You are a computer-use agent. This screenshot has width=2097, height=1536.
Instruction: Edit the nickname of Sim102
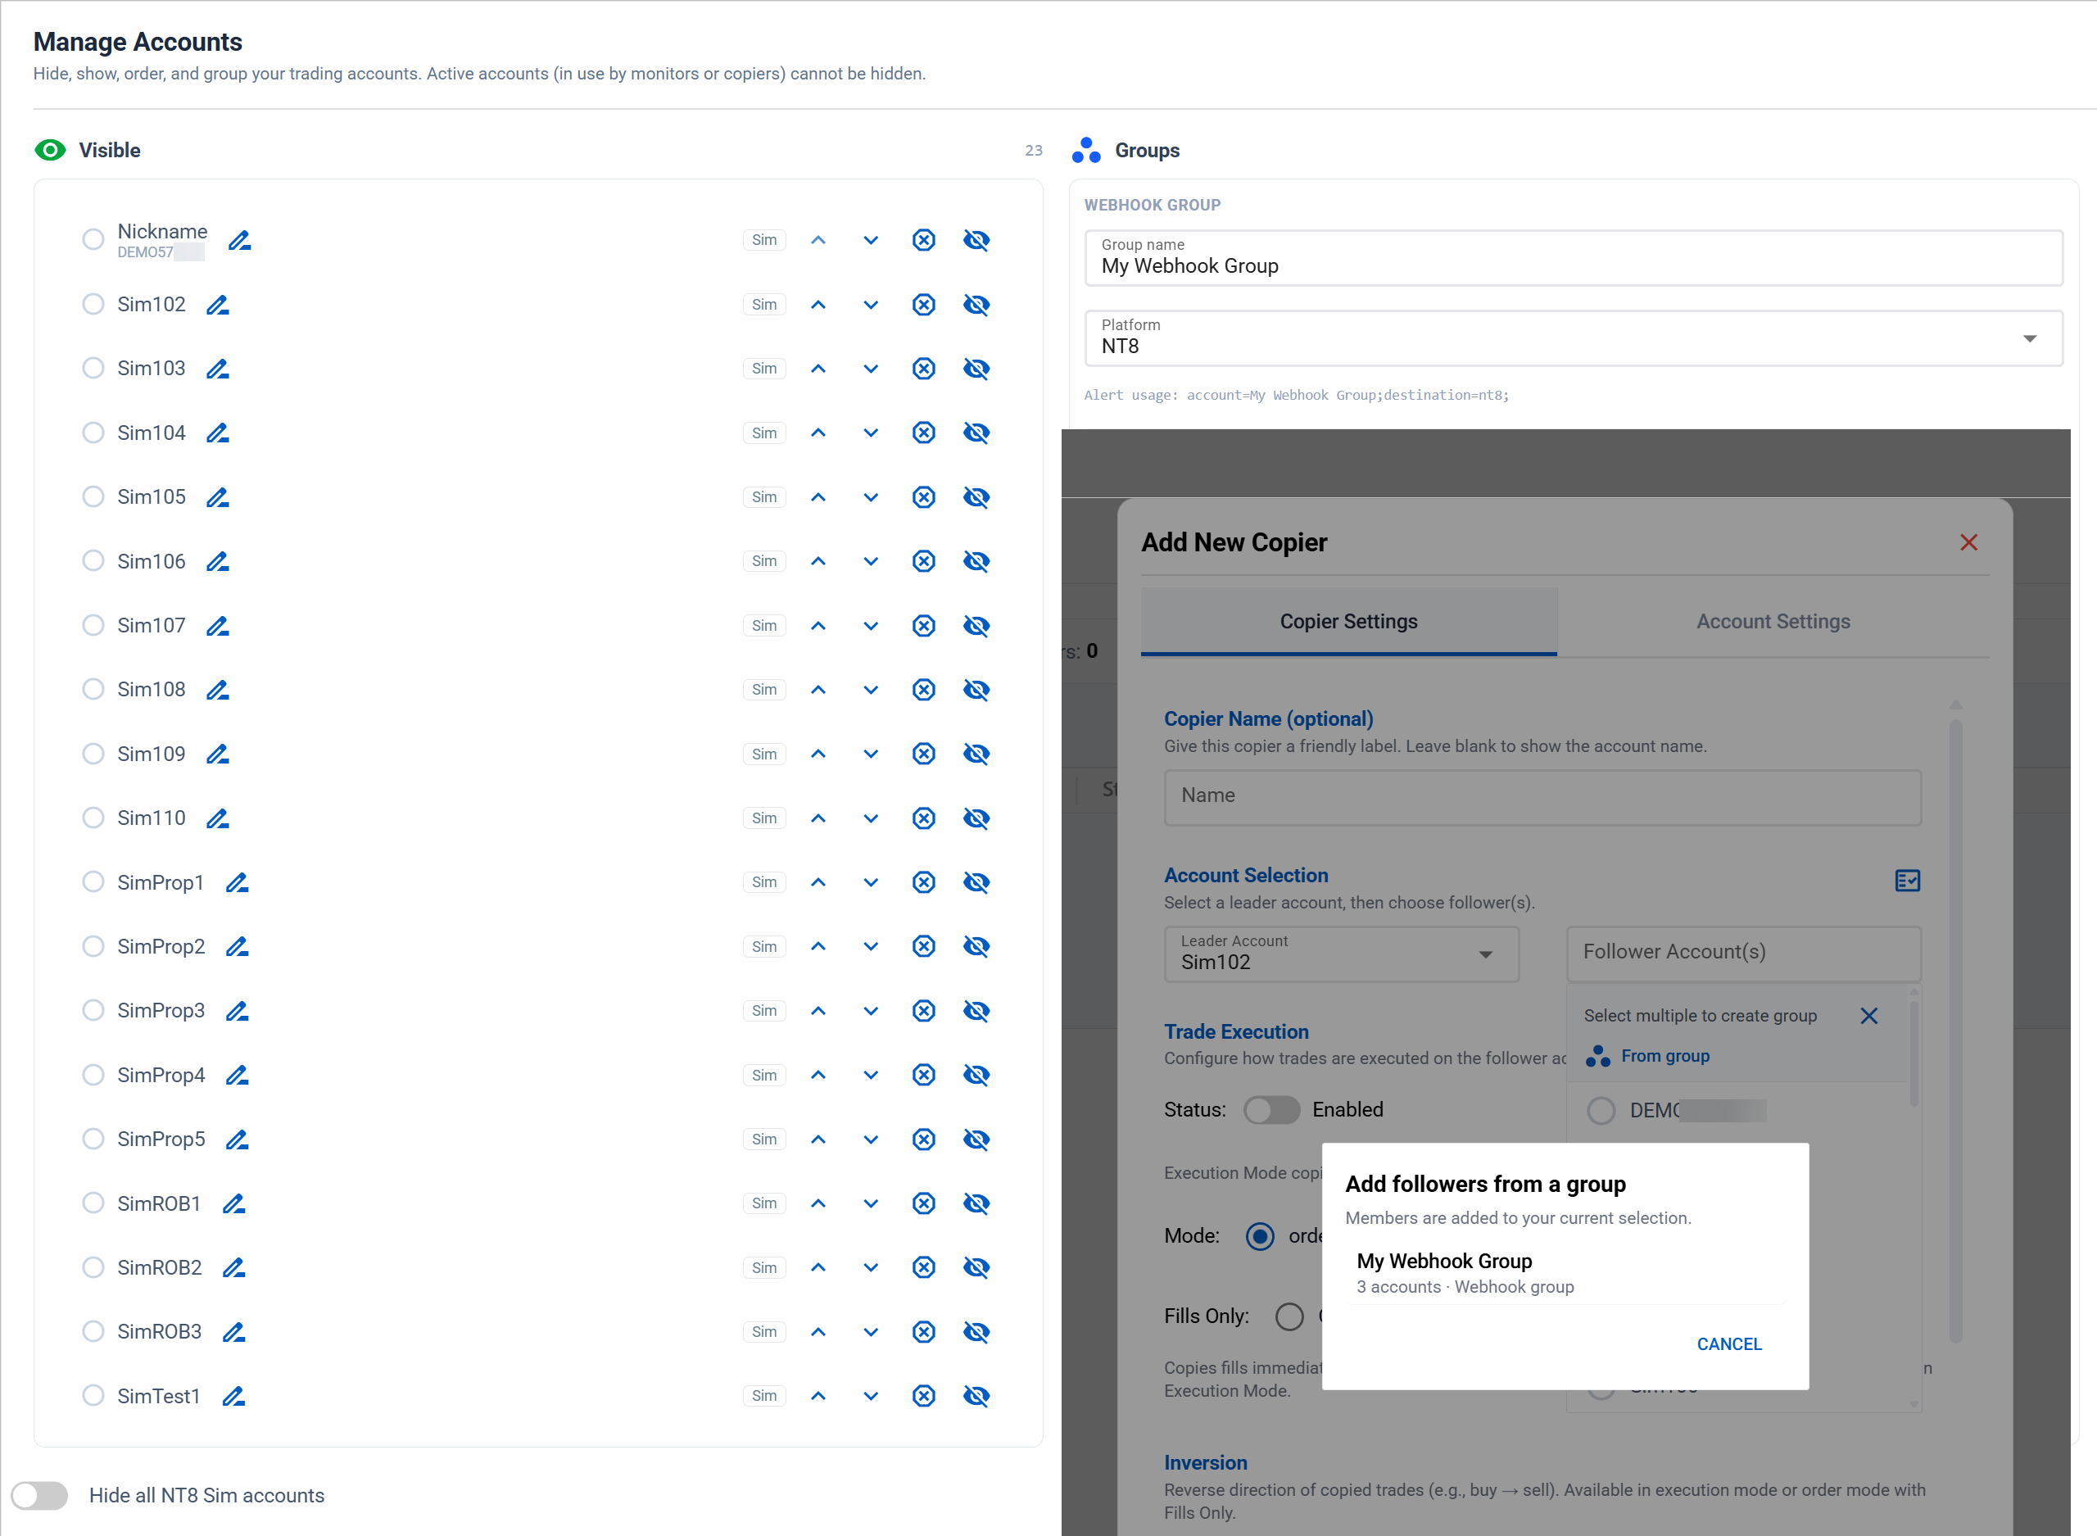coord(218,305)
